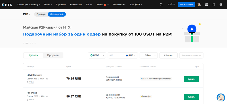Click the 22.000000 USDT available amount
This screenshot has width=227, height=104.
tap(113, 95)
